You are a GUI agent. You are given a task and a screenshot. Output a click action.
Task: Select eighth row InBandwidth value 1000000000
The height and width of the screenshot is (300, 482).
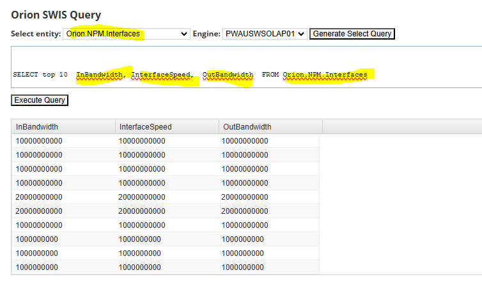tap(37, 239)
